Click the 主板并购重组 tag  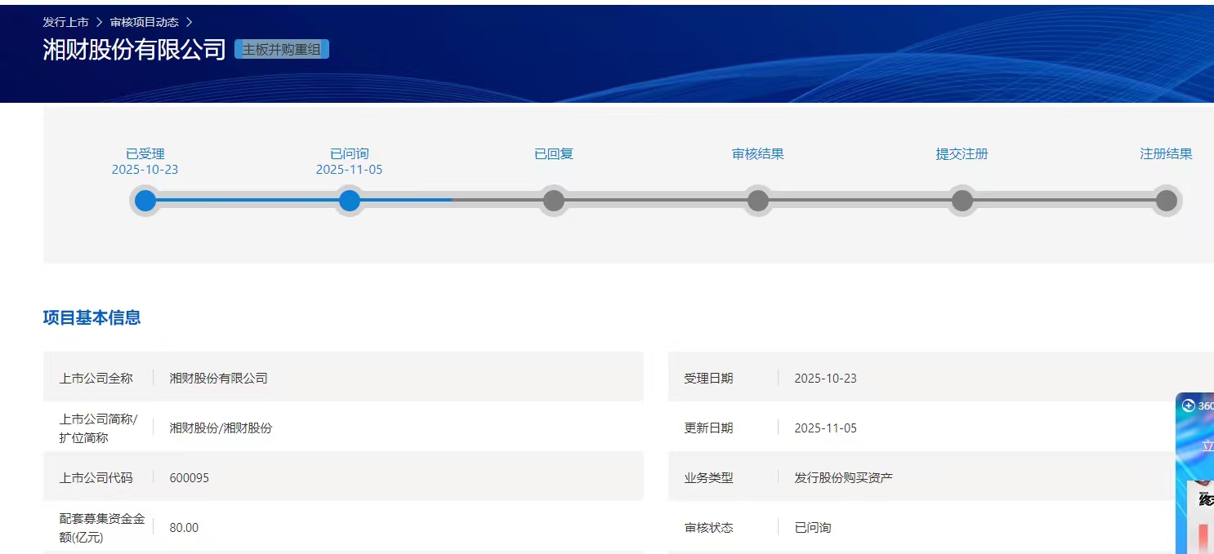(x=281, y=49)
